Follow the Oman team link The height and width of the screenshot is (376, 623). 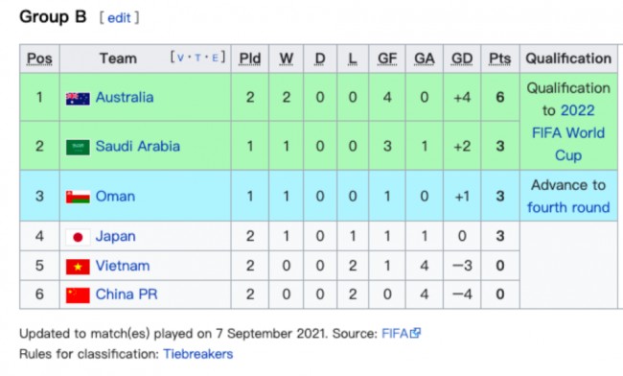click(x=115, y=197)
